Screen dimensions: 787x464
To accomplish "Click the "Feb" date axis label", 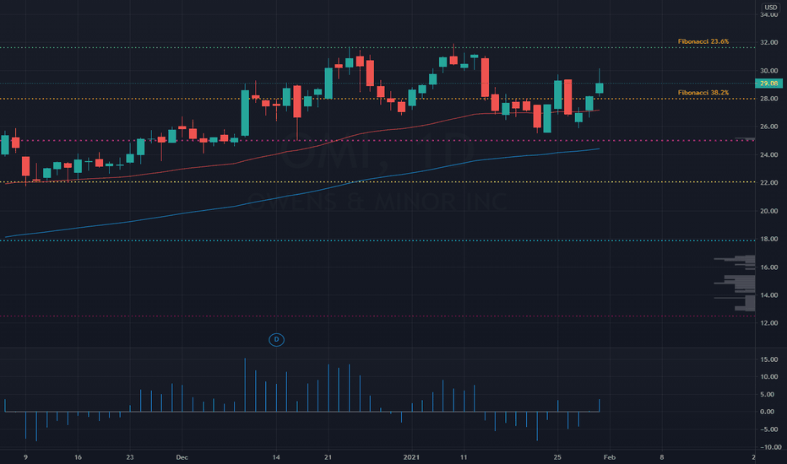I will pyautogui.click(x=610, y=457).
